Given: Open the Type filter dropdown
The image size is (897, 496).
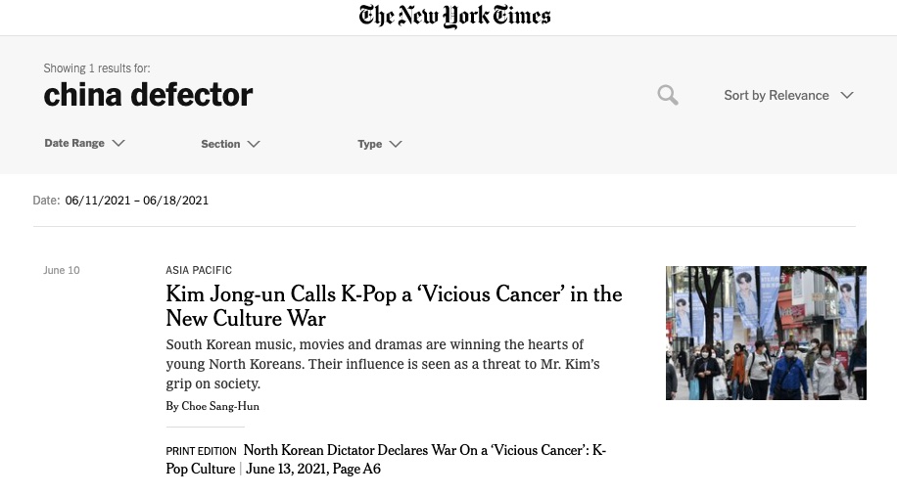Looking at the screenshot, I should pos(369,144).
